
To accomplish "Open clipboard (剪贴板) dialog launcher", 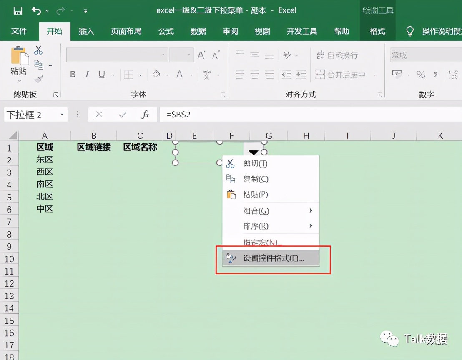I will pyautogui.click(x=56, y=95).
